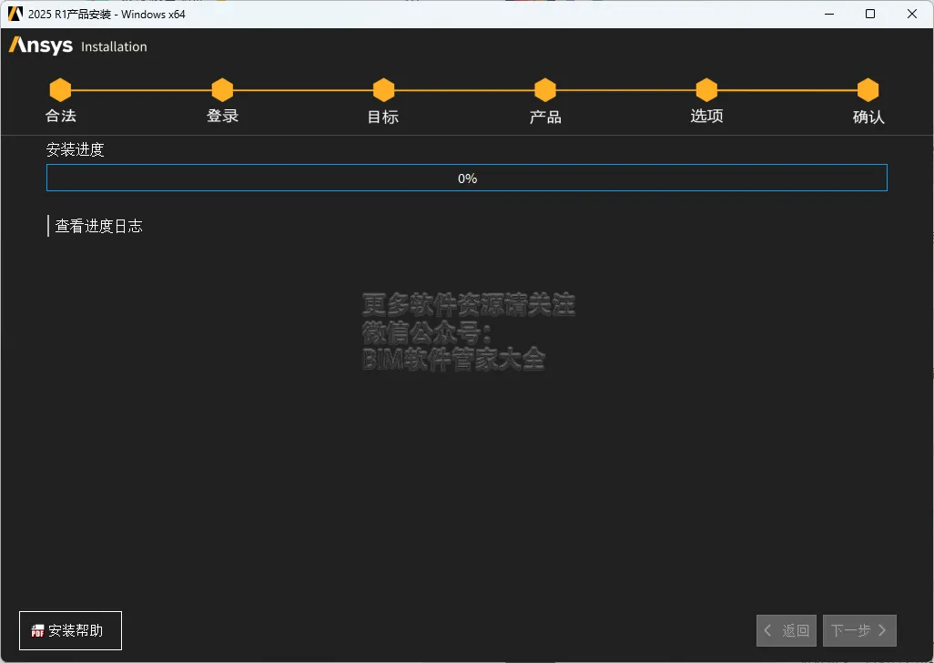Click the 目标 step label
Image resolution: width=934 pixels, height=663 pixels.
pos(383,117)
